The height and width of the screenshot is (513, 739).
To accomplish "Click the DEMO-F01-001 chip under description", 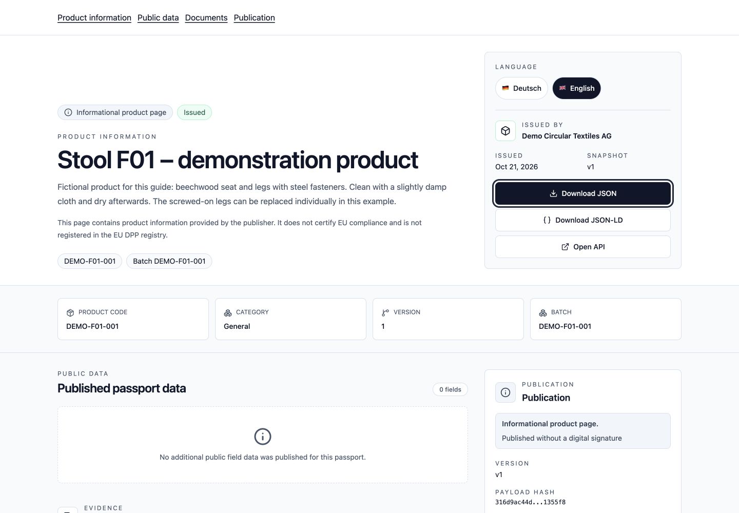I will click(90, 261).
